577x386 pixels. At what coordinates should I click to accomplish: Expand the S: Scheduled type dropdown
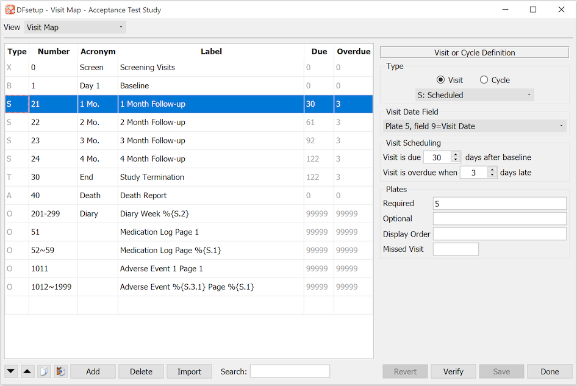pyautogui.click(x=474, y=95)
